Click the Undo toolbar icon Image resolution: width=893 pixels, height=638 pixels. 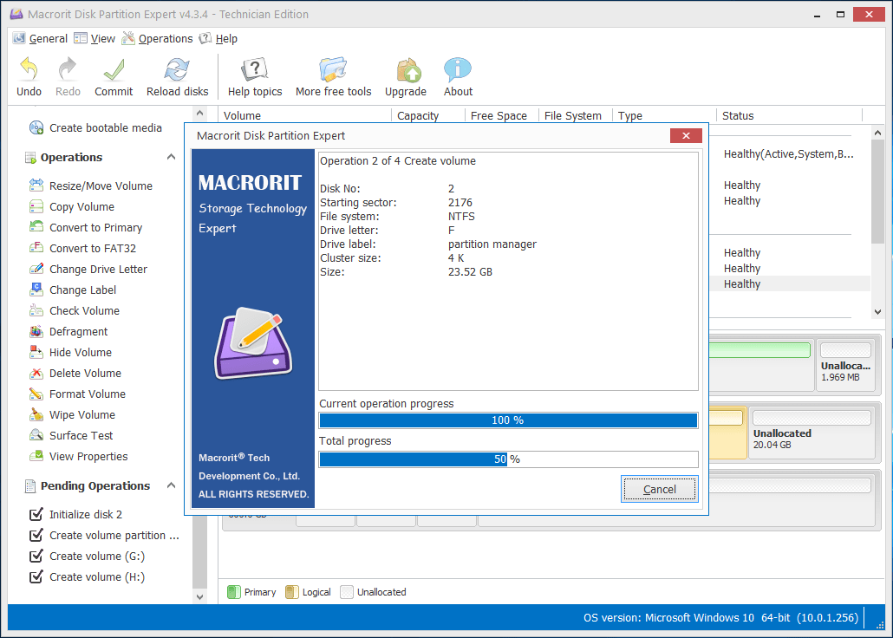[29, 69]
